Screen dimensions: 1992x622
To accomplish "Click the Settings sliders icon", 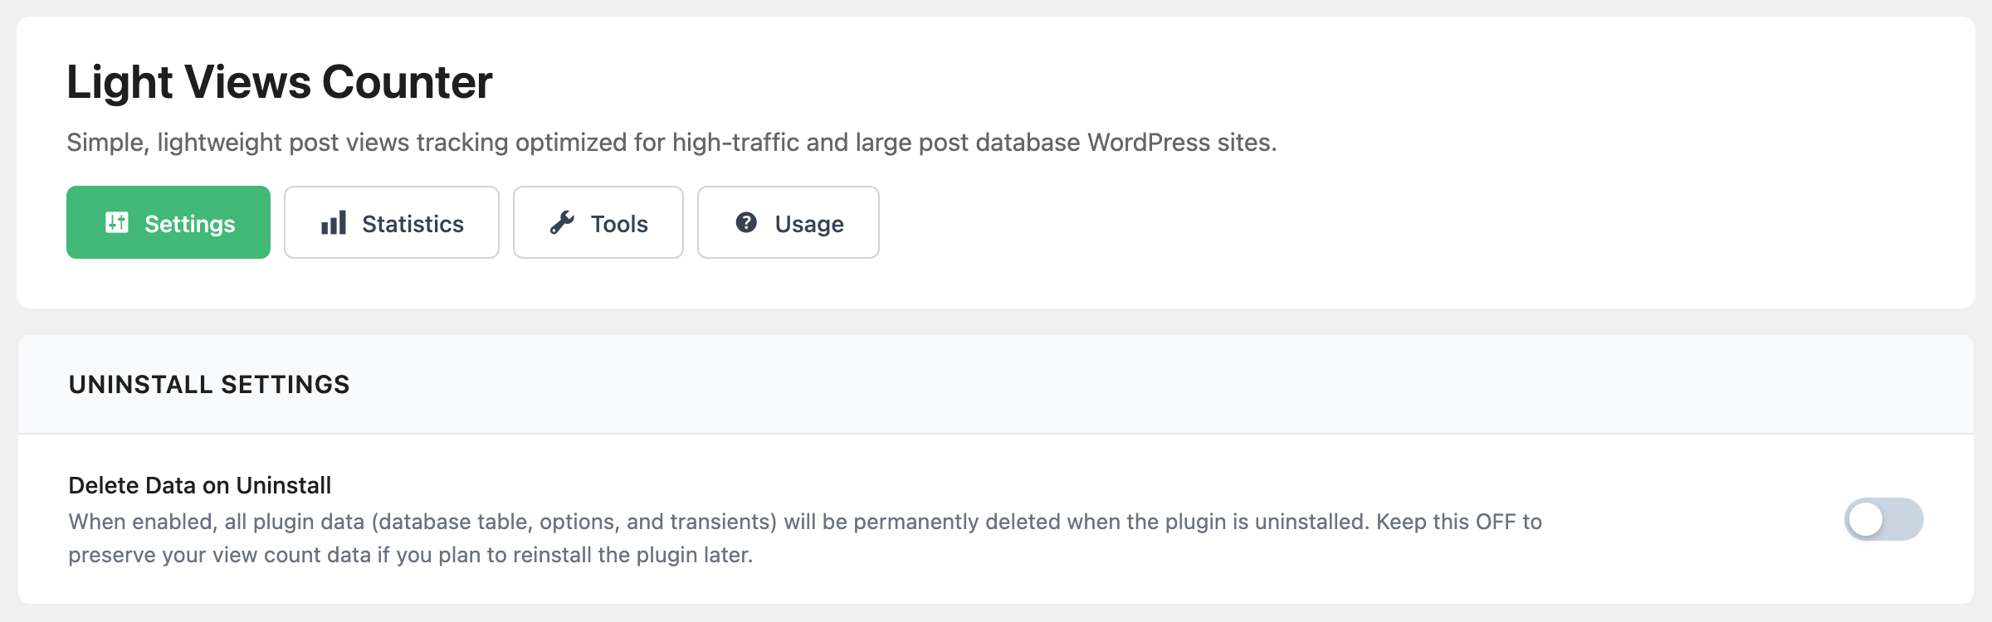I will pos(117,222).
